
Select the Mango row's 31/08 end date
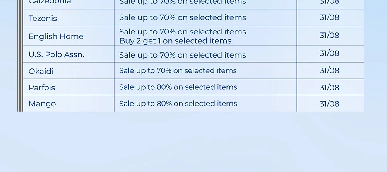329,104
